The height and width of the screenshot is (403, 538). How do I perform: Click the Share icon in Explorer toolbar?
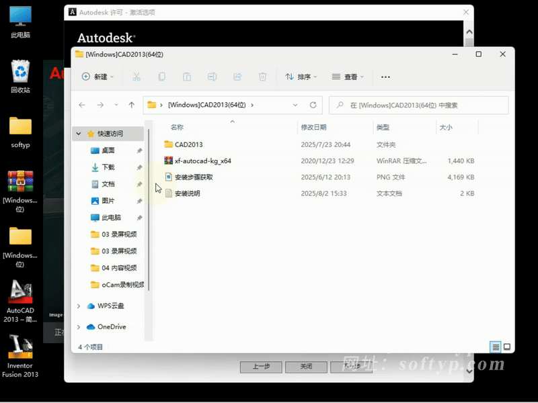(237, 77)
